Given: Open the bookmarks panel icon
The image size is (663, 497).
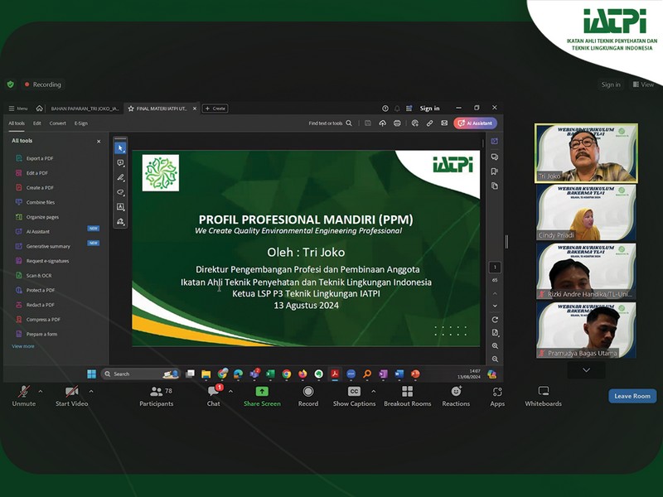Looking at the screenshot, I should (494, 171).
